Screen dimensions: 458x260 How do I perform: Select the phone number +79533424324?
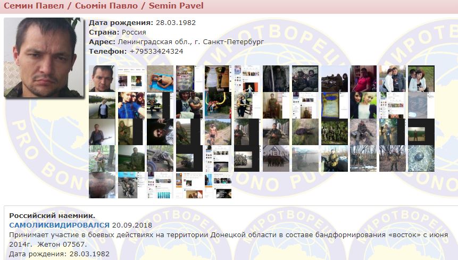click(156, 52)
